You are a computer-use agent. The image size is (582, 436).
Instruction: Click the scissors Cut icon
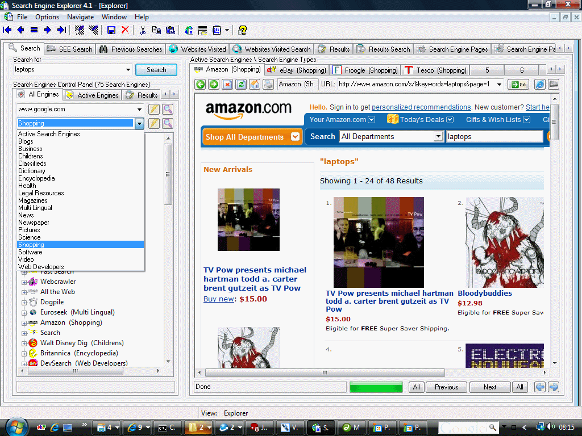[143, 30]
